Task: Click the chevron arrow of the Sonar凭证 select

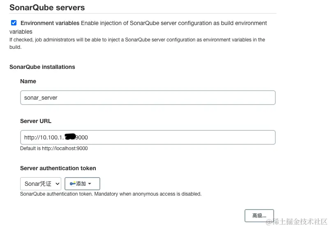Action: pos(57,184)
